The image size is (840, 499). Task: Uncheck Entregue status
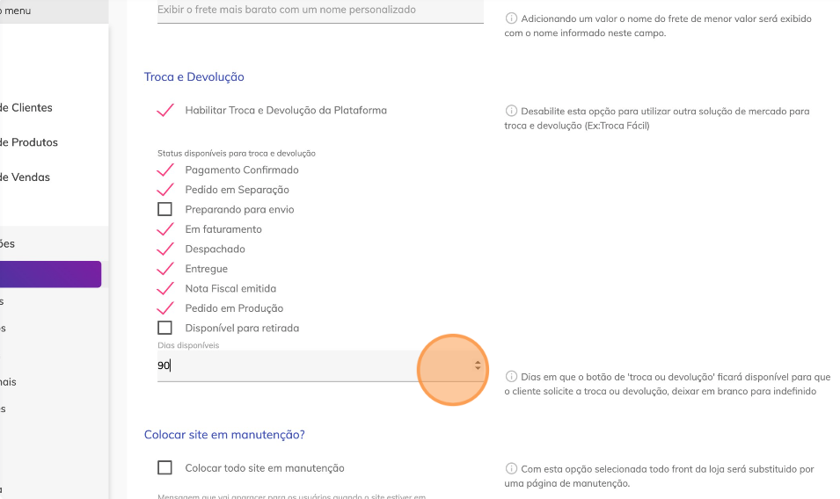click(x=165, y=269)
